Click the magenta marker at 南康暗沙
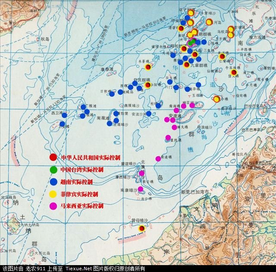 tap(141, 189)
